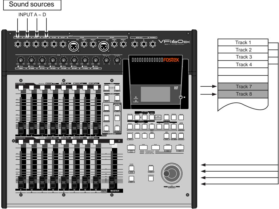
Task: Click the SCRUB button
Action: 181,136
